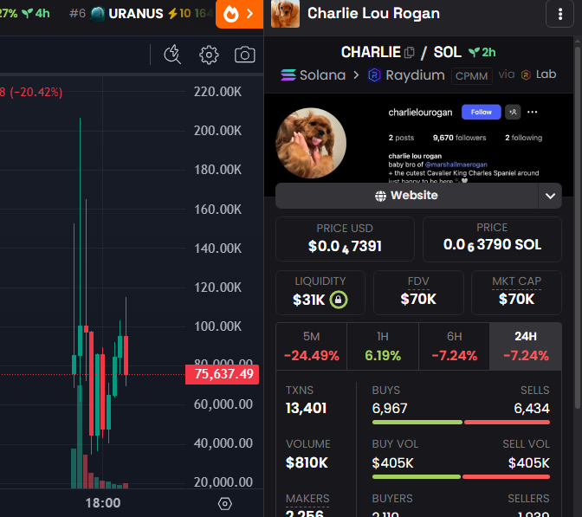Image resolution: width=582 pixels, height=517 pixels.
Task: Click the PRICE USD value box
Action: [345, 239]
